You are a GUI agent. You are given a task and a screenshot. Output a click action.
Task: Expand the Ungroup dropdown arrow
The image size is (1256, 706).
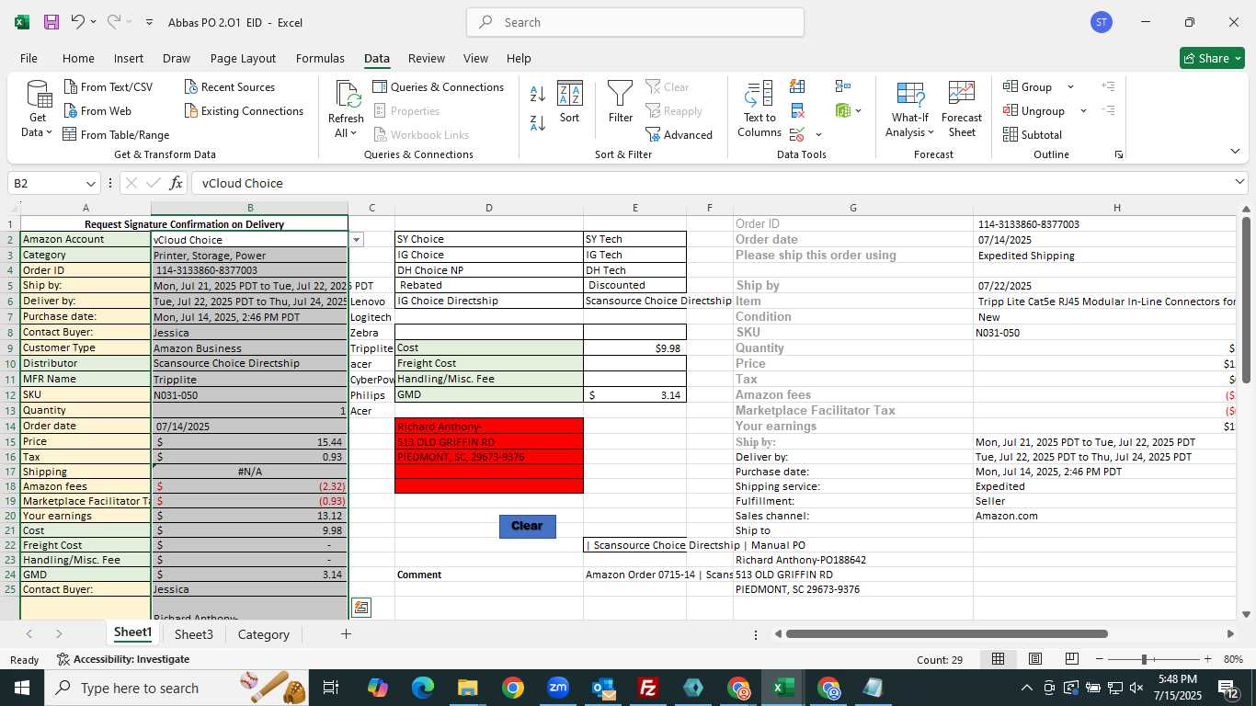(x=1083, y=110)
